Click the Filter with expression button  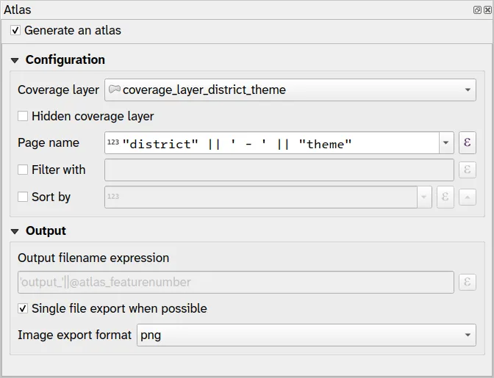(468, 170)
